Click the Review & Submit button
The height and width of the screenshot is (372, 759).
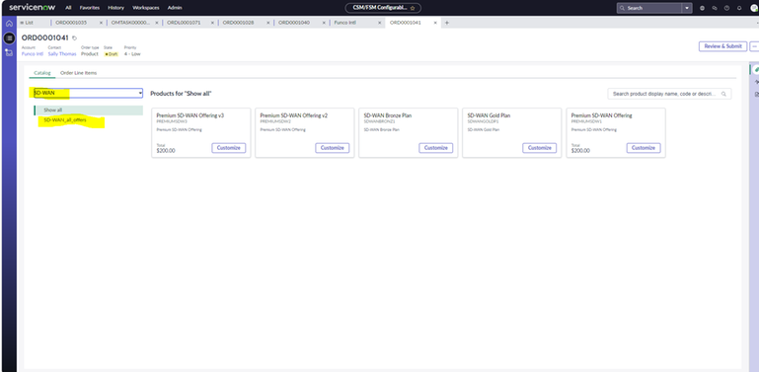pos(722,46)
